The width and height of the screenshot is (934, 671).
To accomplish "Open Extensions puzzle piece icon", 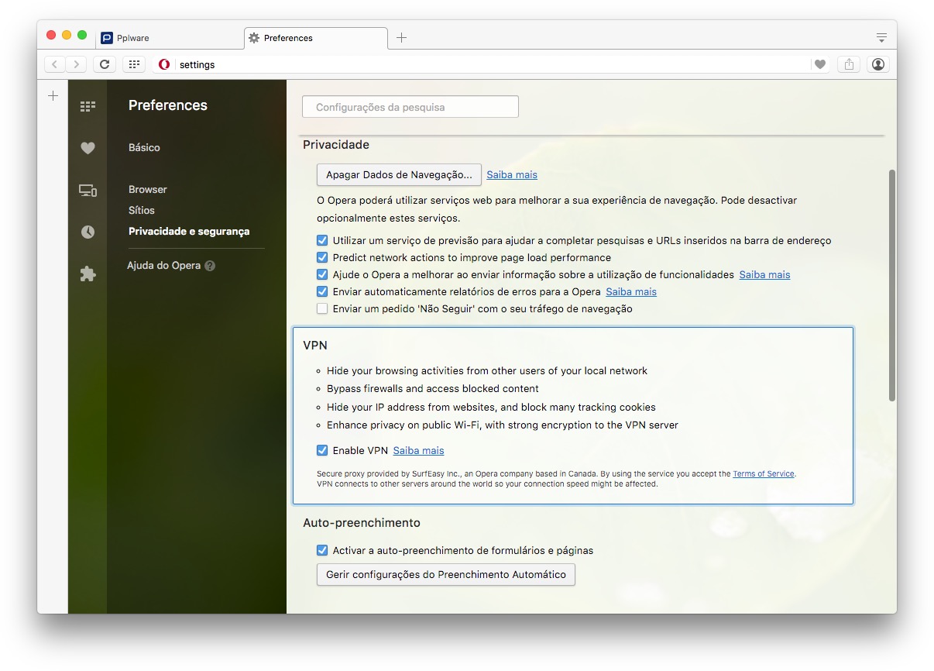I will 88,274.
